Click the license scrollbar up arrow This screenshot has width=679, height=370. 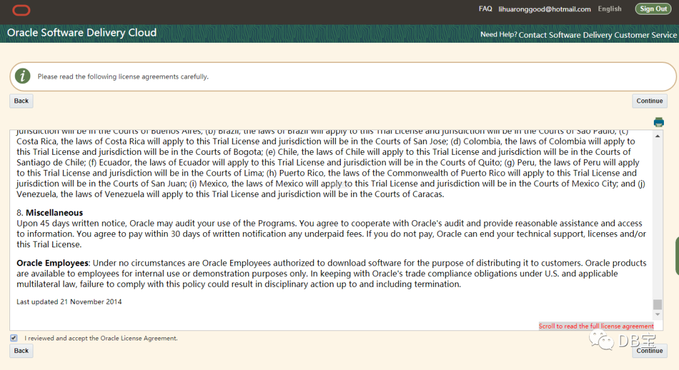(x=658, y=136)
